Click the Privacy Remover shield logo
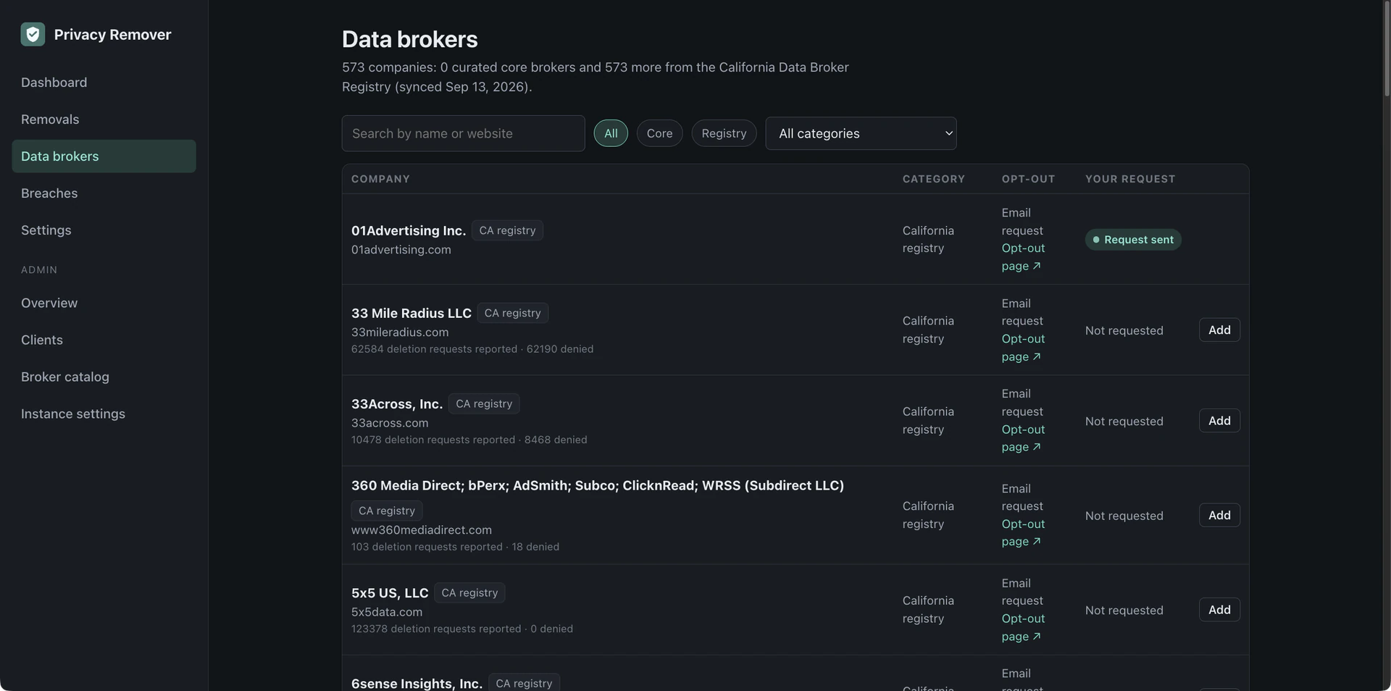This screenshot has width=1391, height=691. click(x=33, y=34)
